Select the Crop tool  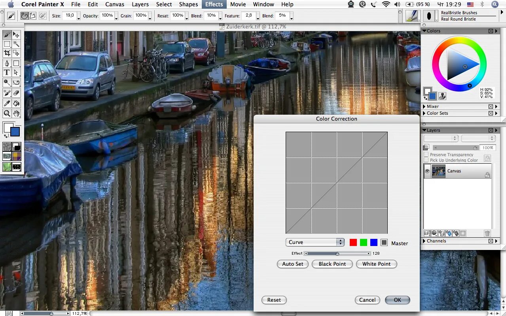pos(7,53)
